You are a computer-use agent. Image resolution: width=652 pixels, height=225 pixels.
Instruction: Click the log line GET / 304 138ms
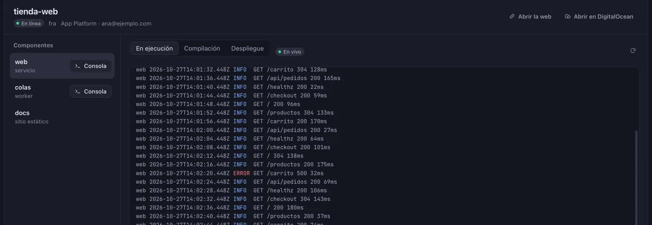tap(220, 156)
